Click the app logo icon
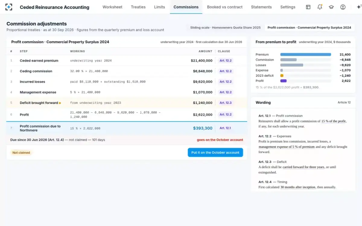 point(9,7)
